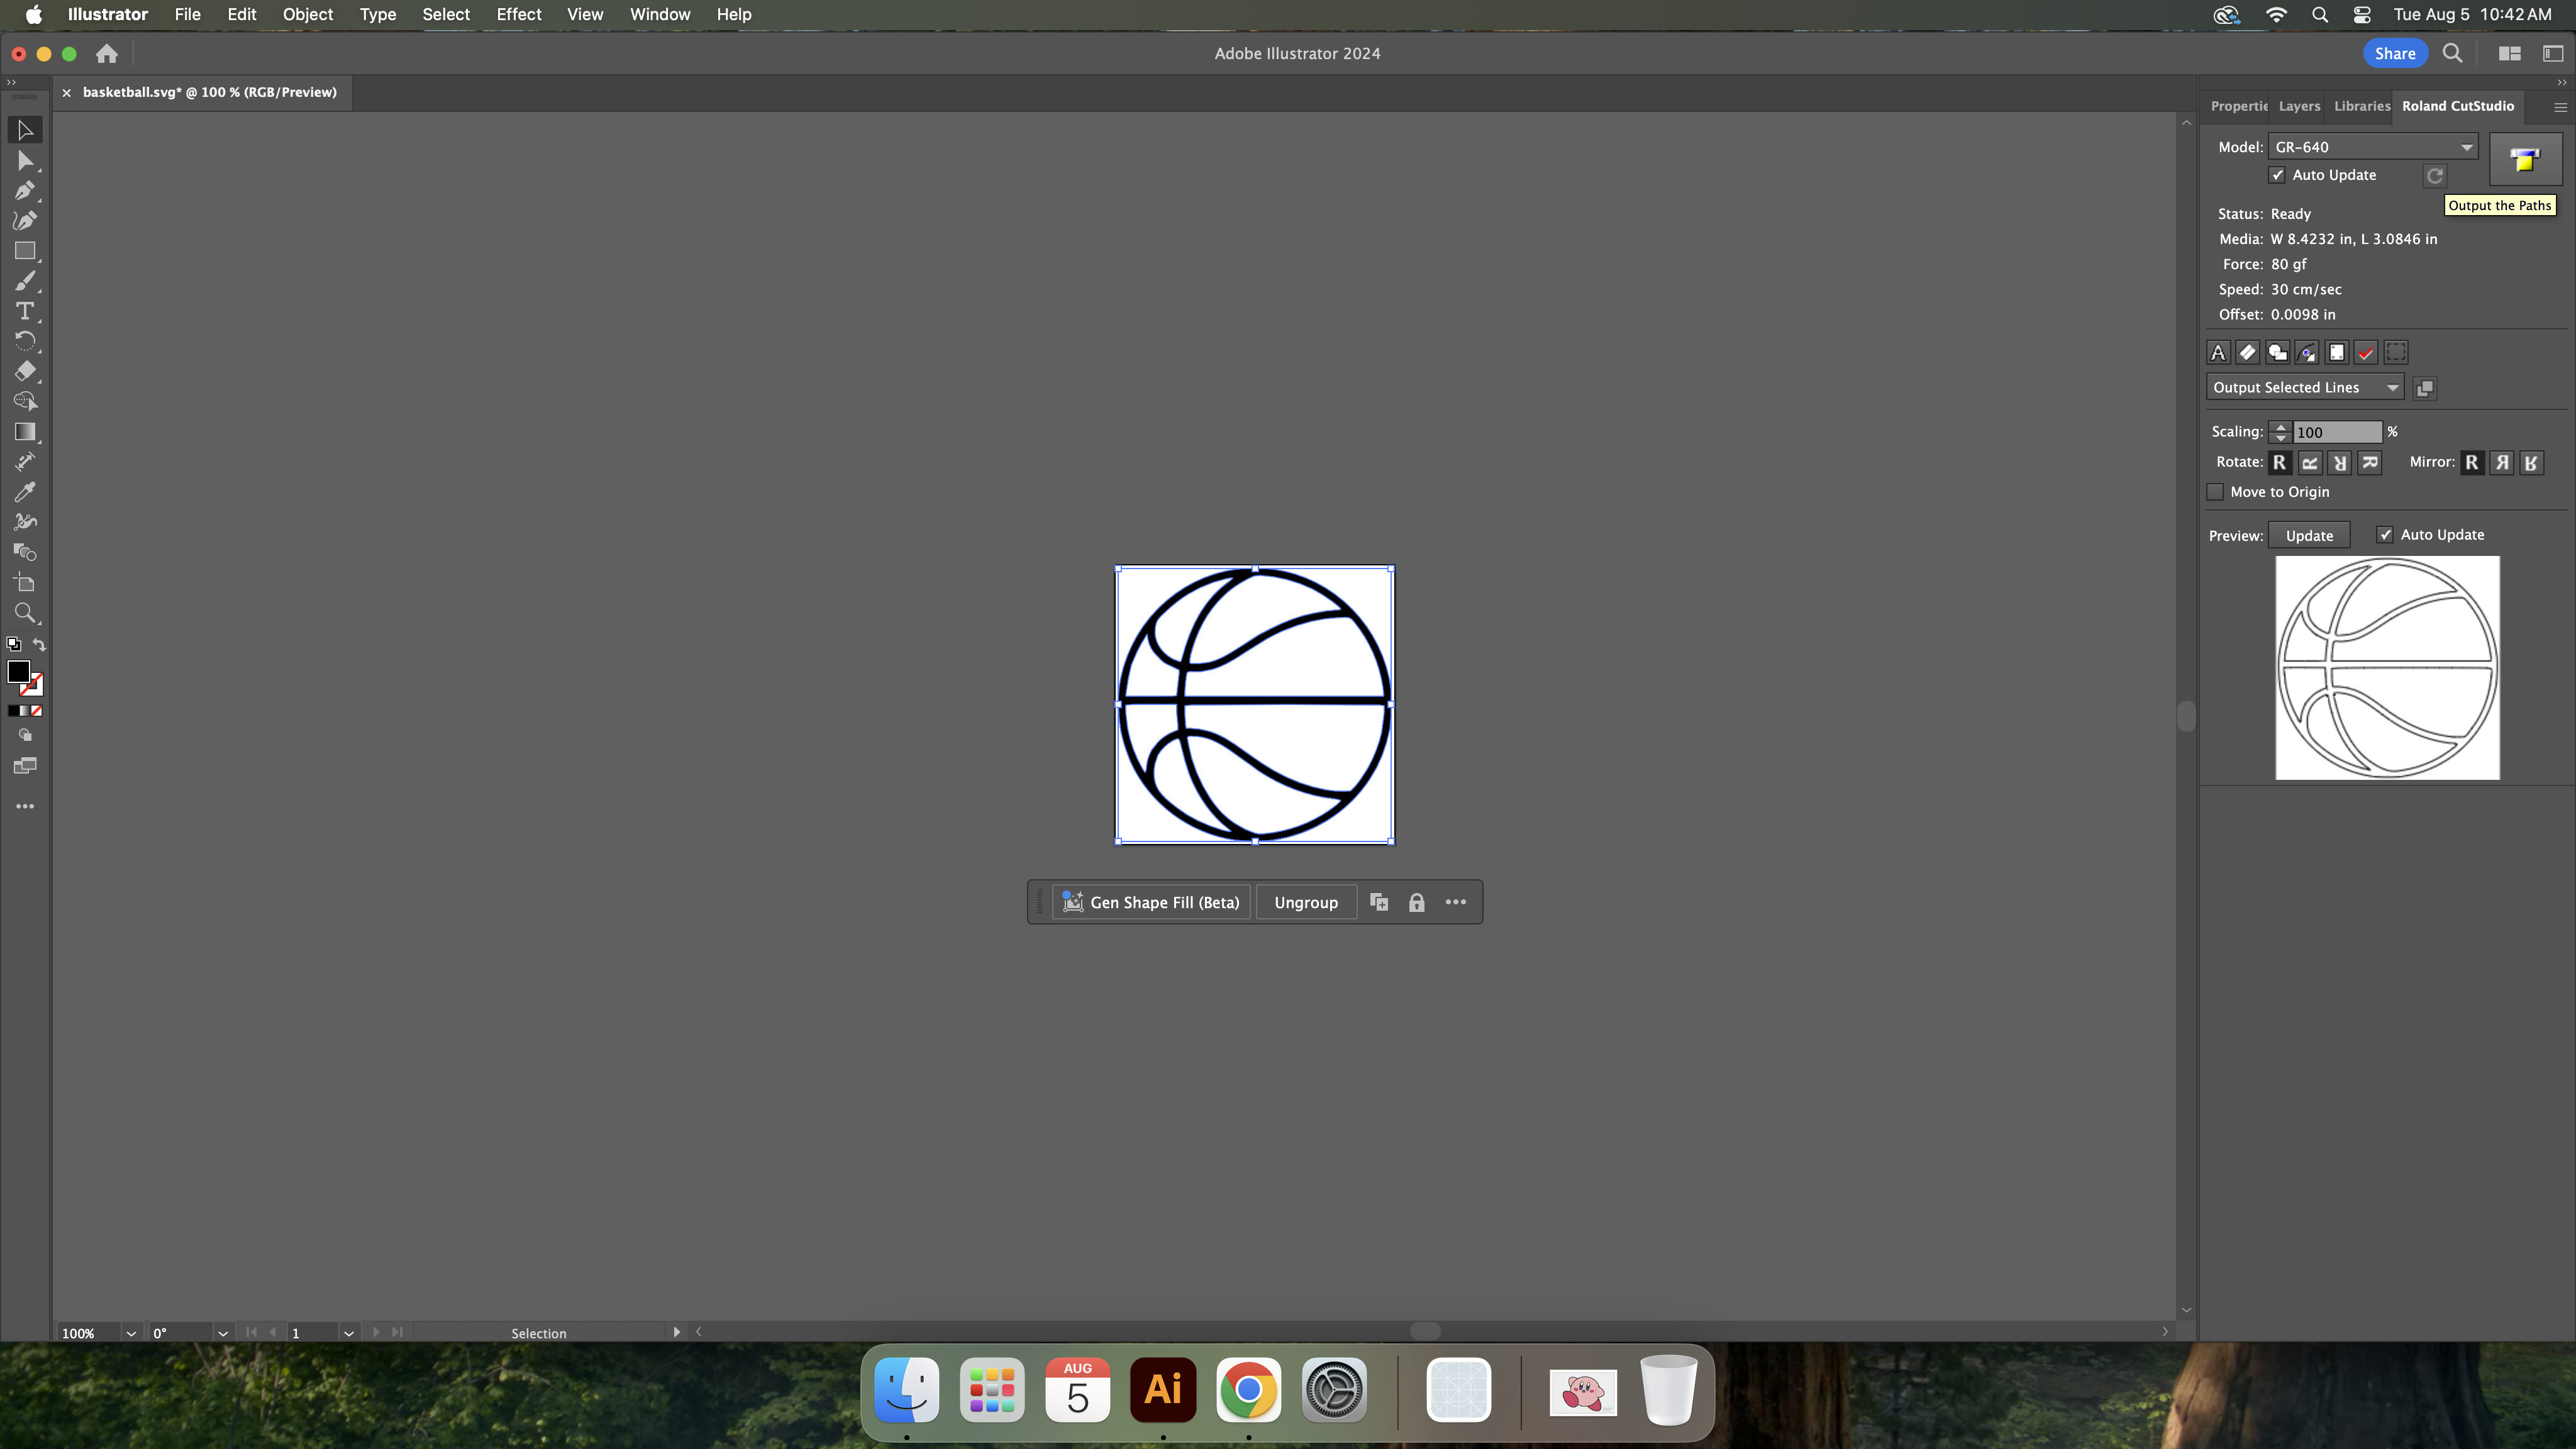
Task: Uncheck Auto Update under Model
Action: click(2277, 175)
